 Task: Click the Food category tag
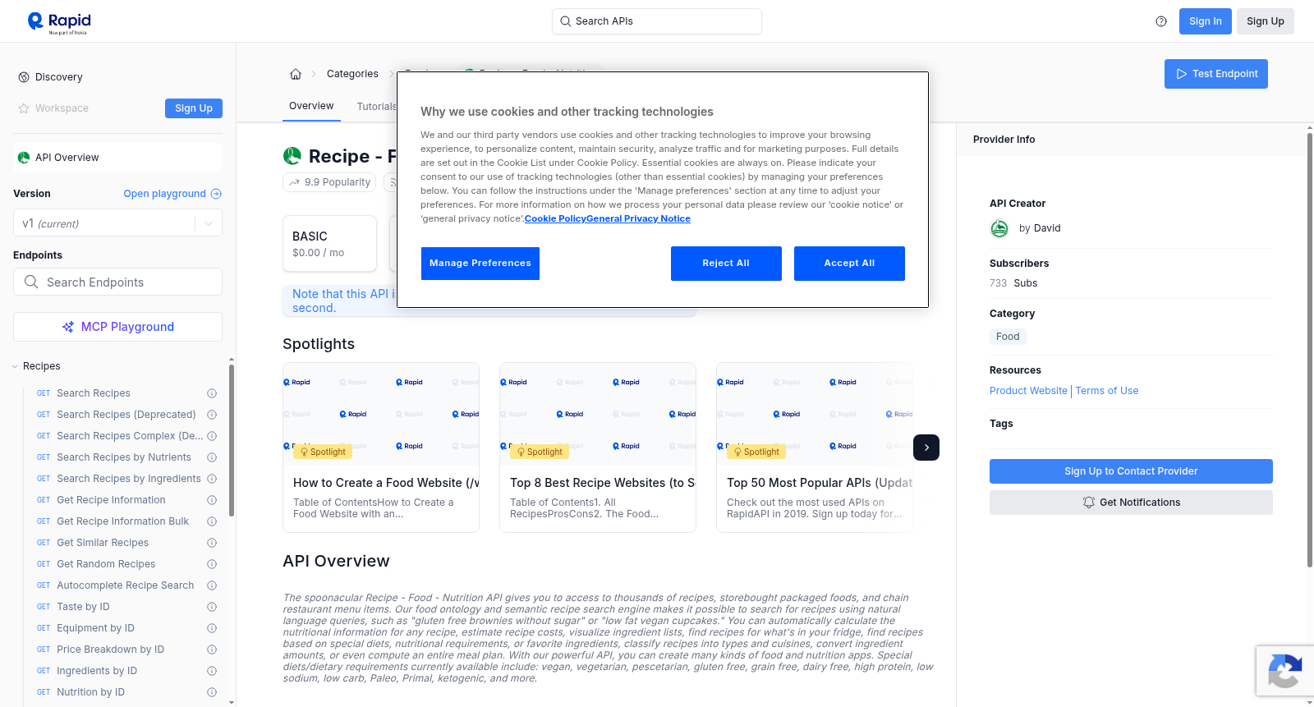point(1008,337)
